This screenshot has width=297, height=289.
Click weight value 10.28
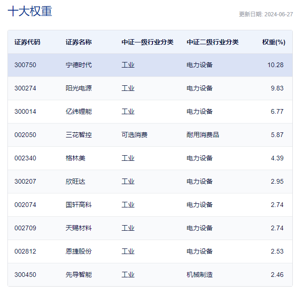[276, 65]
